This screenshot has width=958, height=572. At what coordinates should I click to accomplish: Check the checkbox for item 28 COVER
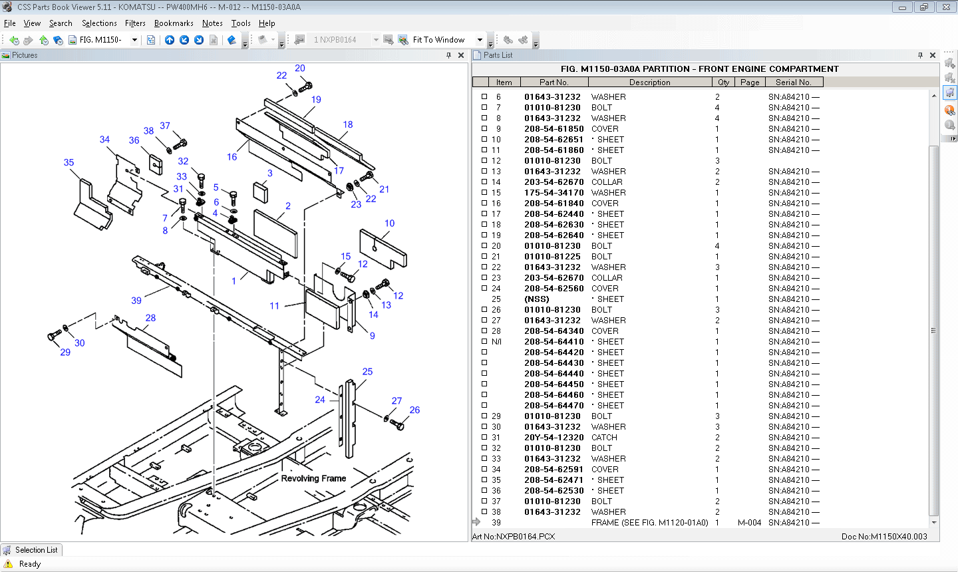coord(484,331)
